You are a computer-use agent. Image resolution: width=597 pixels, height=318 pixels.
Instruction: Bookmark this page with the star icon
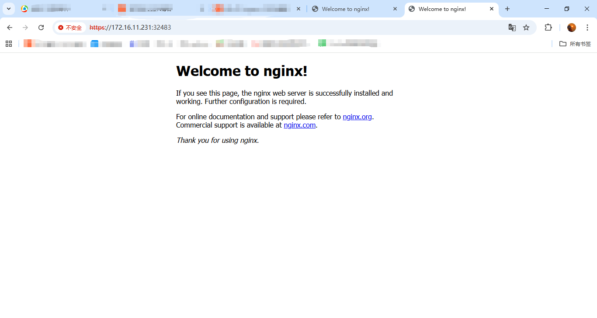[526, 28]
